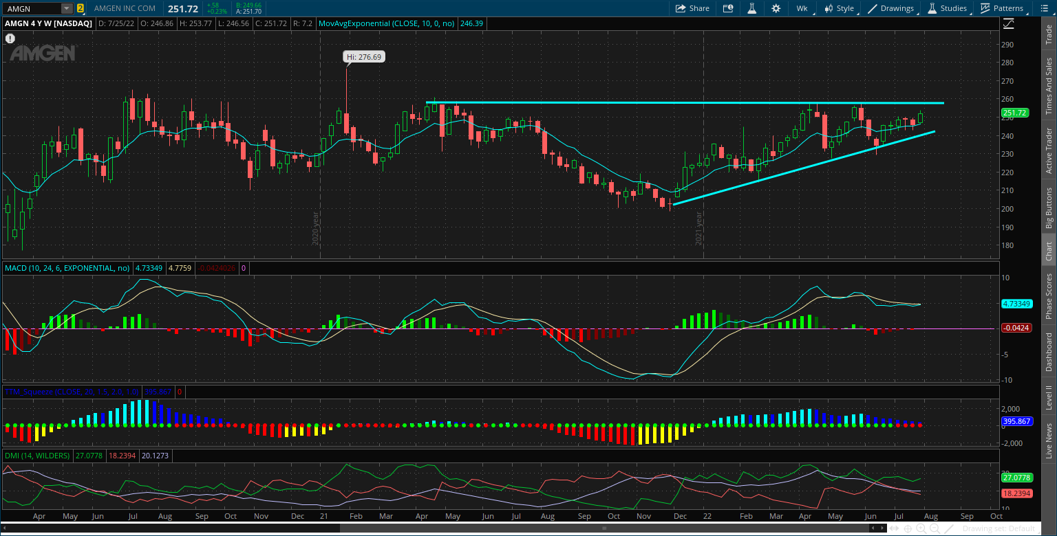
Task: Click the last price 251.72 in header
Action: (x=183, y=8)
